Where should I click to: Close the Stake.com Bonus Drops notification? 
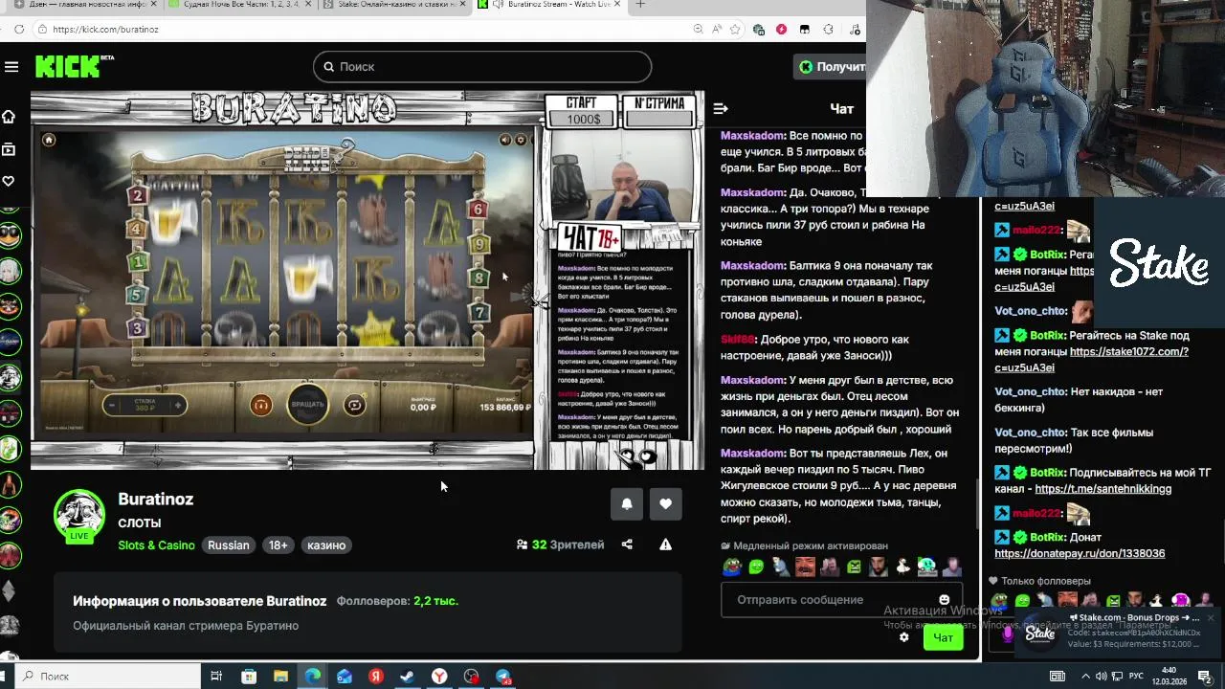(1210, 618)
